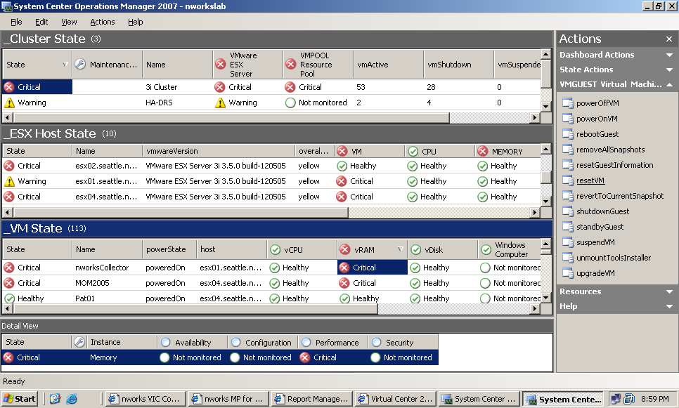Click the State column sort arrow in Cluster State
This screenshot has height=408, width=679.
65,65
